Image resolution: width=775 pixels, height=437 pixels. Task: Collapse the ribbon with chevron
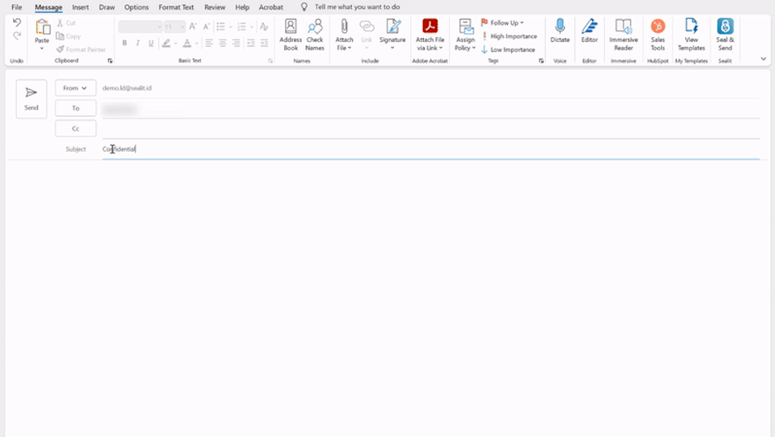pos(763,59)
